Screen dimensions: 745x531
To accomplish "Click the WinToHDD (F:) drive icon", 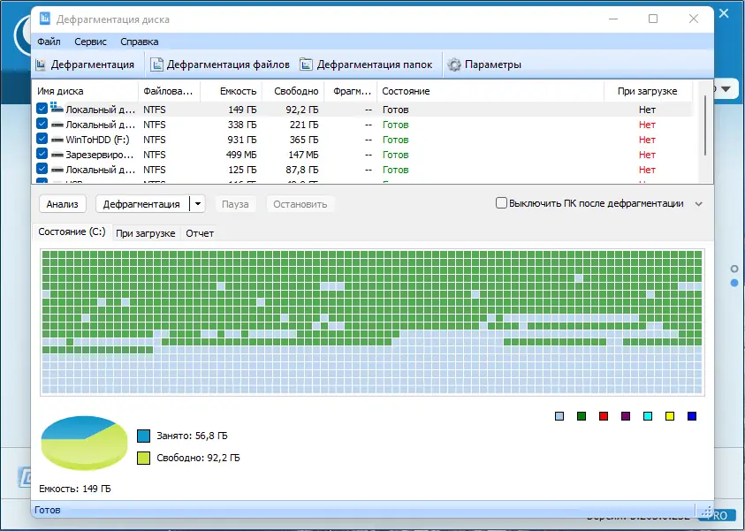I will pyautogui.click(x=57, y=140).
